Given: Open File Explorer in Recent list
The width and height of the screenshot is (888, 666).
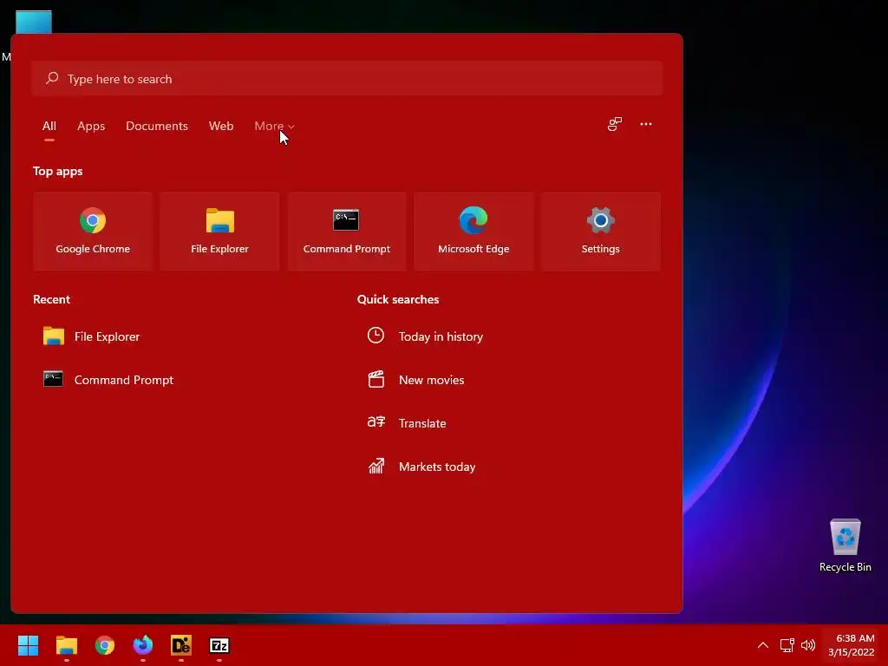Looking at the screenshot, I should (x=92, y=336).
